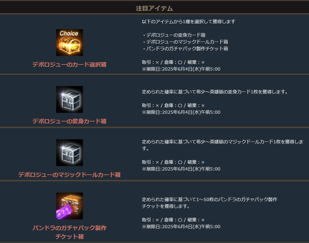Click the deletion date note under the Choice box
Image resolution: width=309 pixels, height=243 pixels.
pos(181,69)
